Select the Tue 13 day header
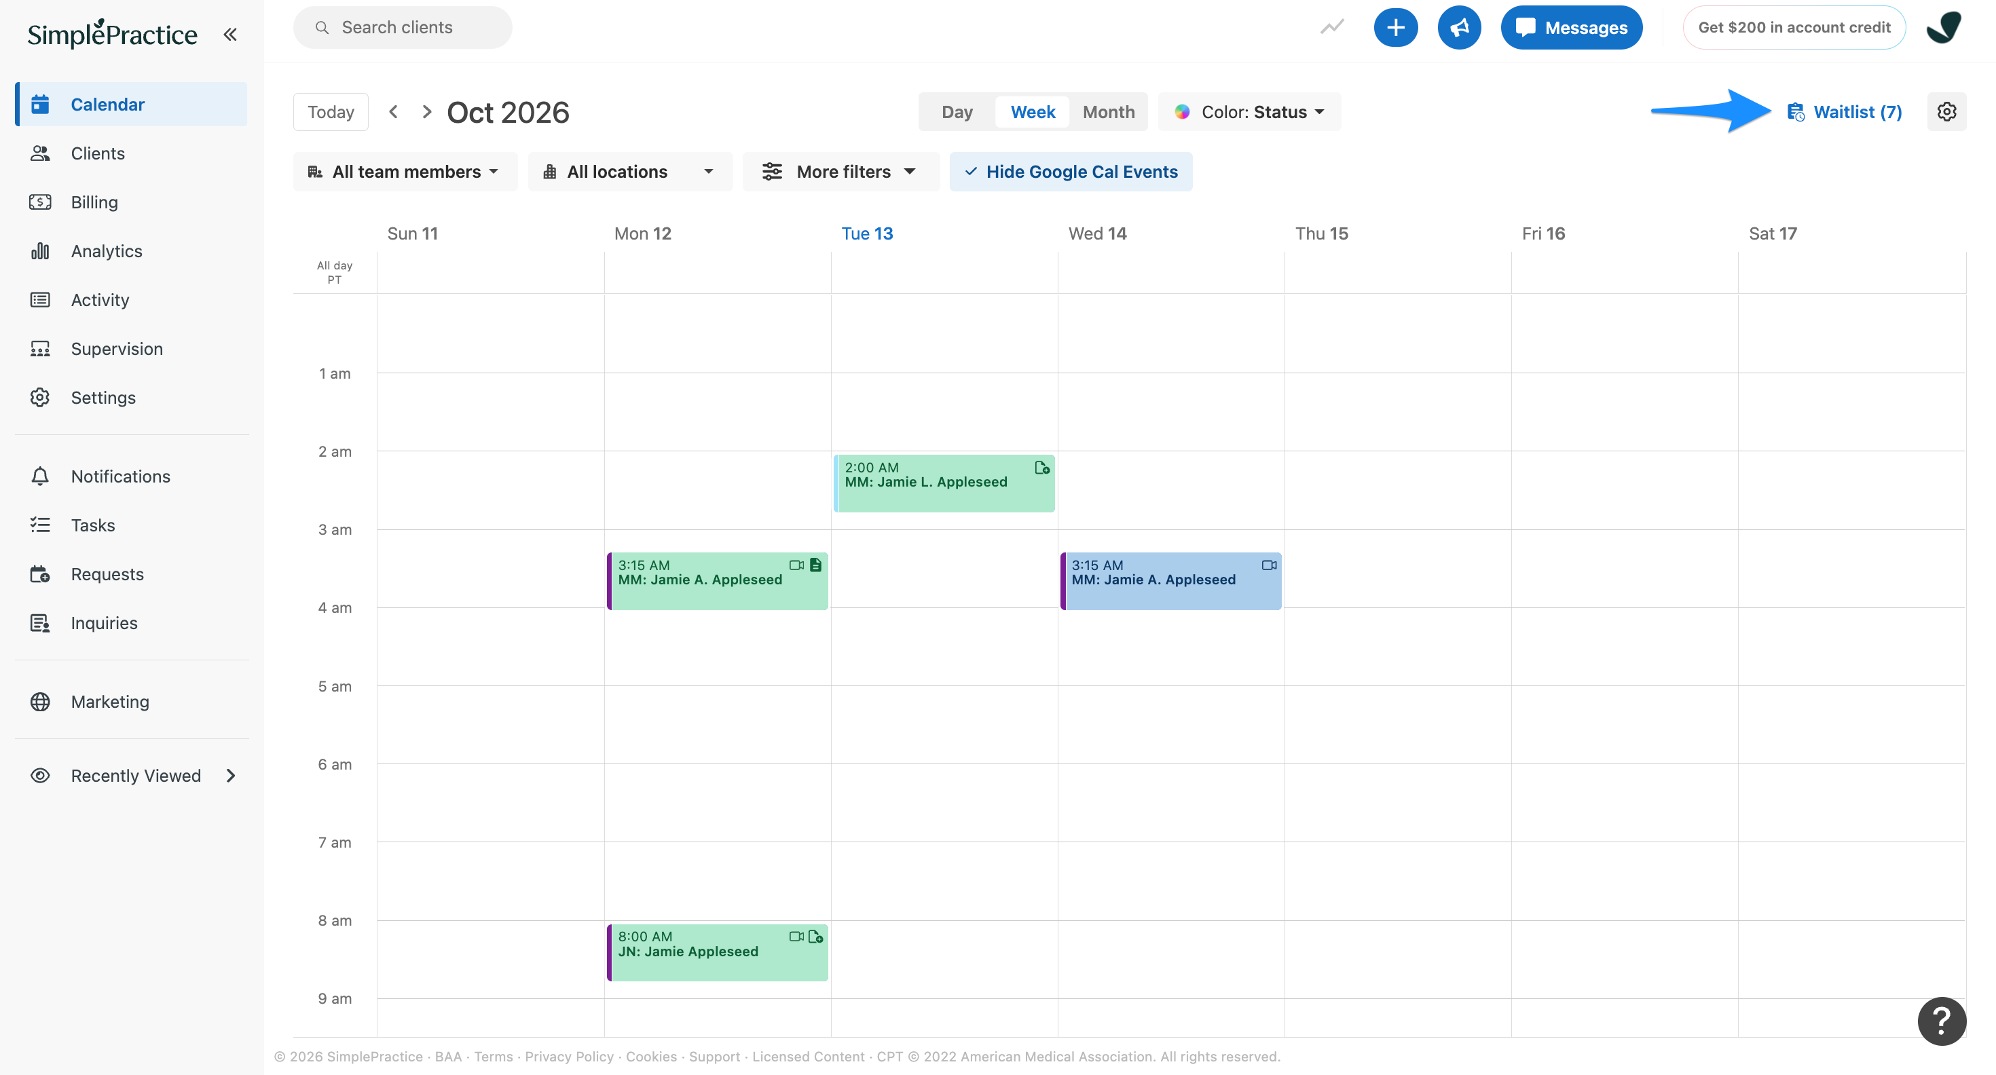This screenshot has width=1996, height=1075. coord(867,234)
